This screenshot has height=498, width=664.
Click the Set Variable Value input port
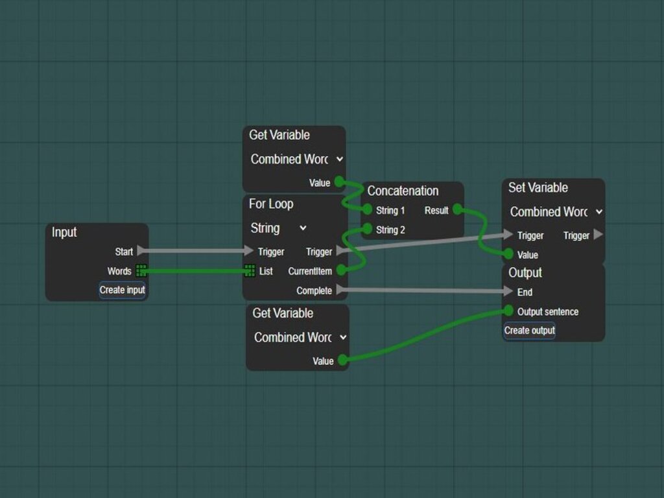pos(508,254)
